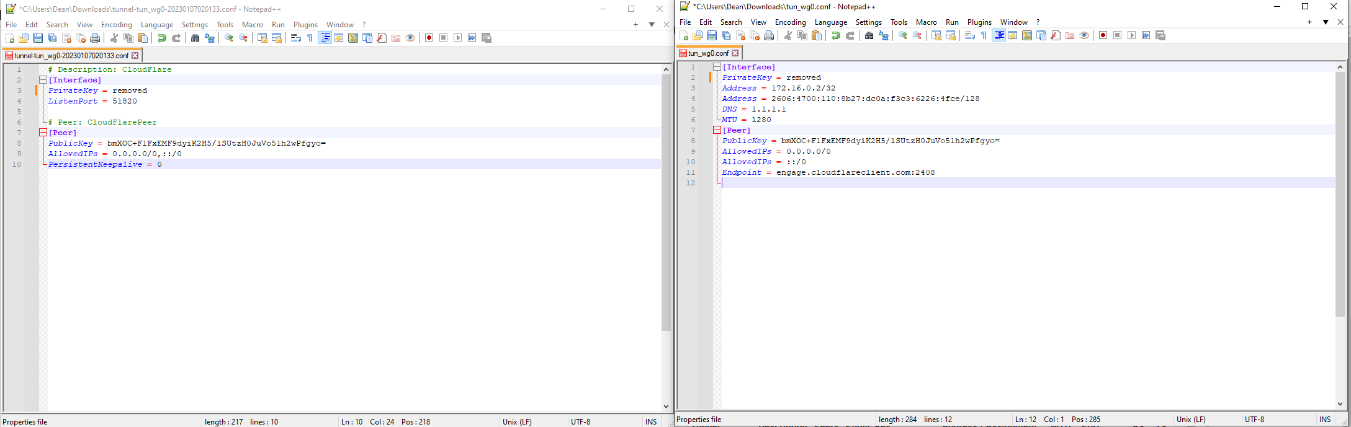Click Unix (LF) in tun_wg0.conf status bar

1191,420
